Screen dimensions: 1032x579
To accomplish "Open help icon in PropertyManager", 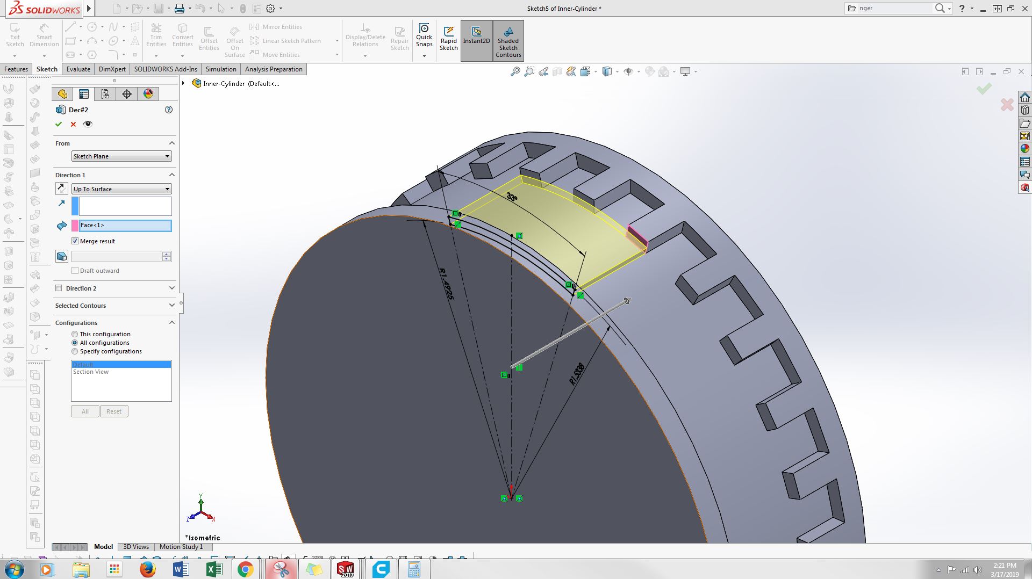I will 169,110.
